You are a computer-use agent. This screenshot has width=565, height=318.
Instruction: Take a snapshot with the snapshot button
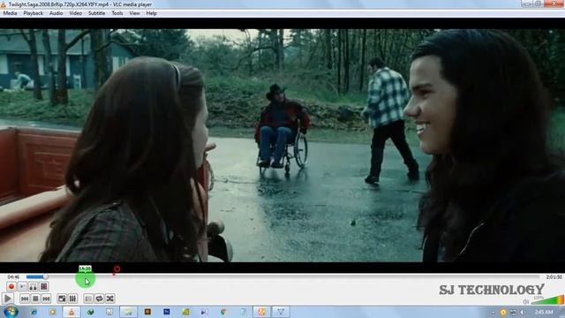(x=22, y=286)
